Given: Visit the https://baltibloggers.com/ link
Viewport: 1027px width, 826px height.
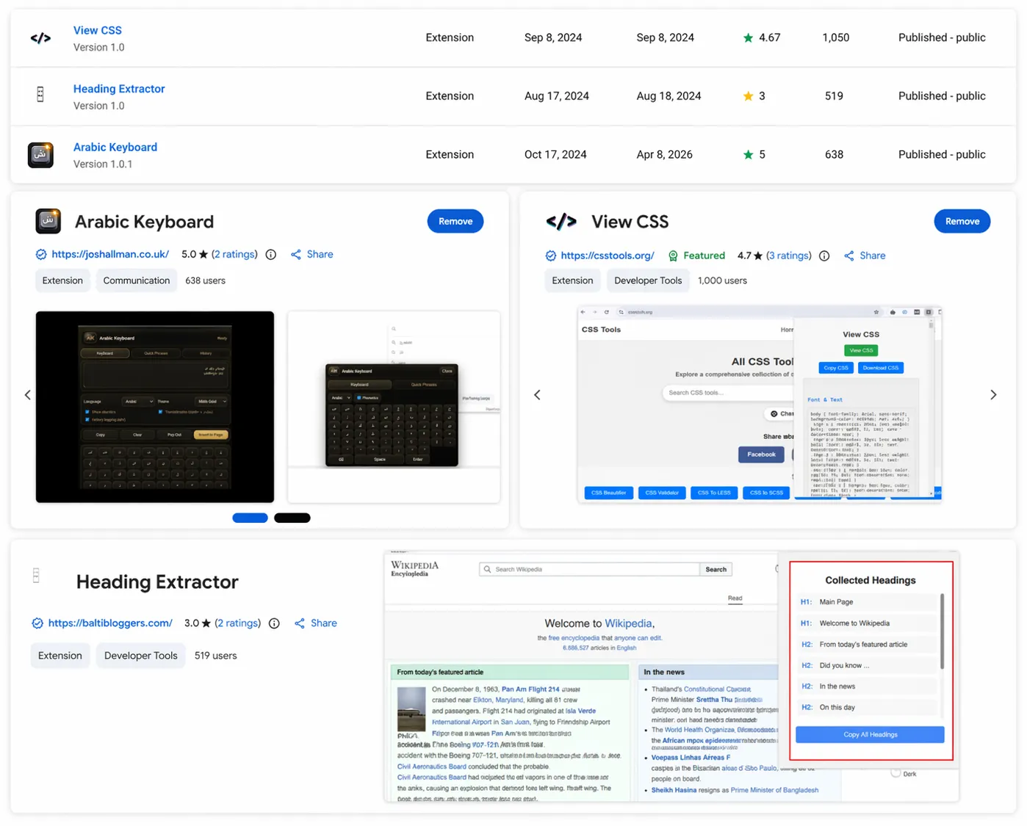Looking at the screenshot, I should 110,623.
